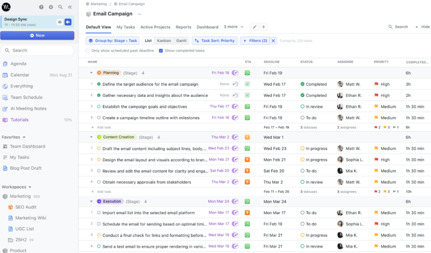Expand the 3 more views dropdown

234,27
